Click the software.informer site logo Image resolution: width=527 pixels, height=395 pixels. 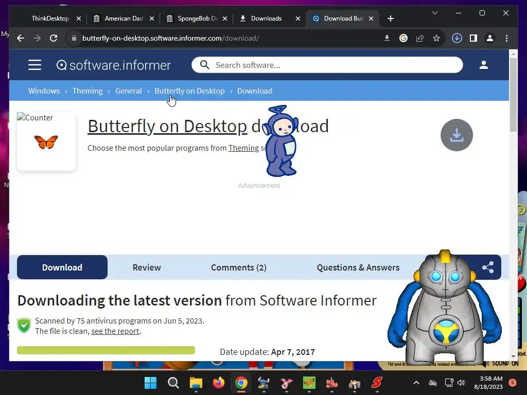pos(114,65)
